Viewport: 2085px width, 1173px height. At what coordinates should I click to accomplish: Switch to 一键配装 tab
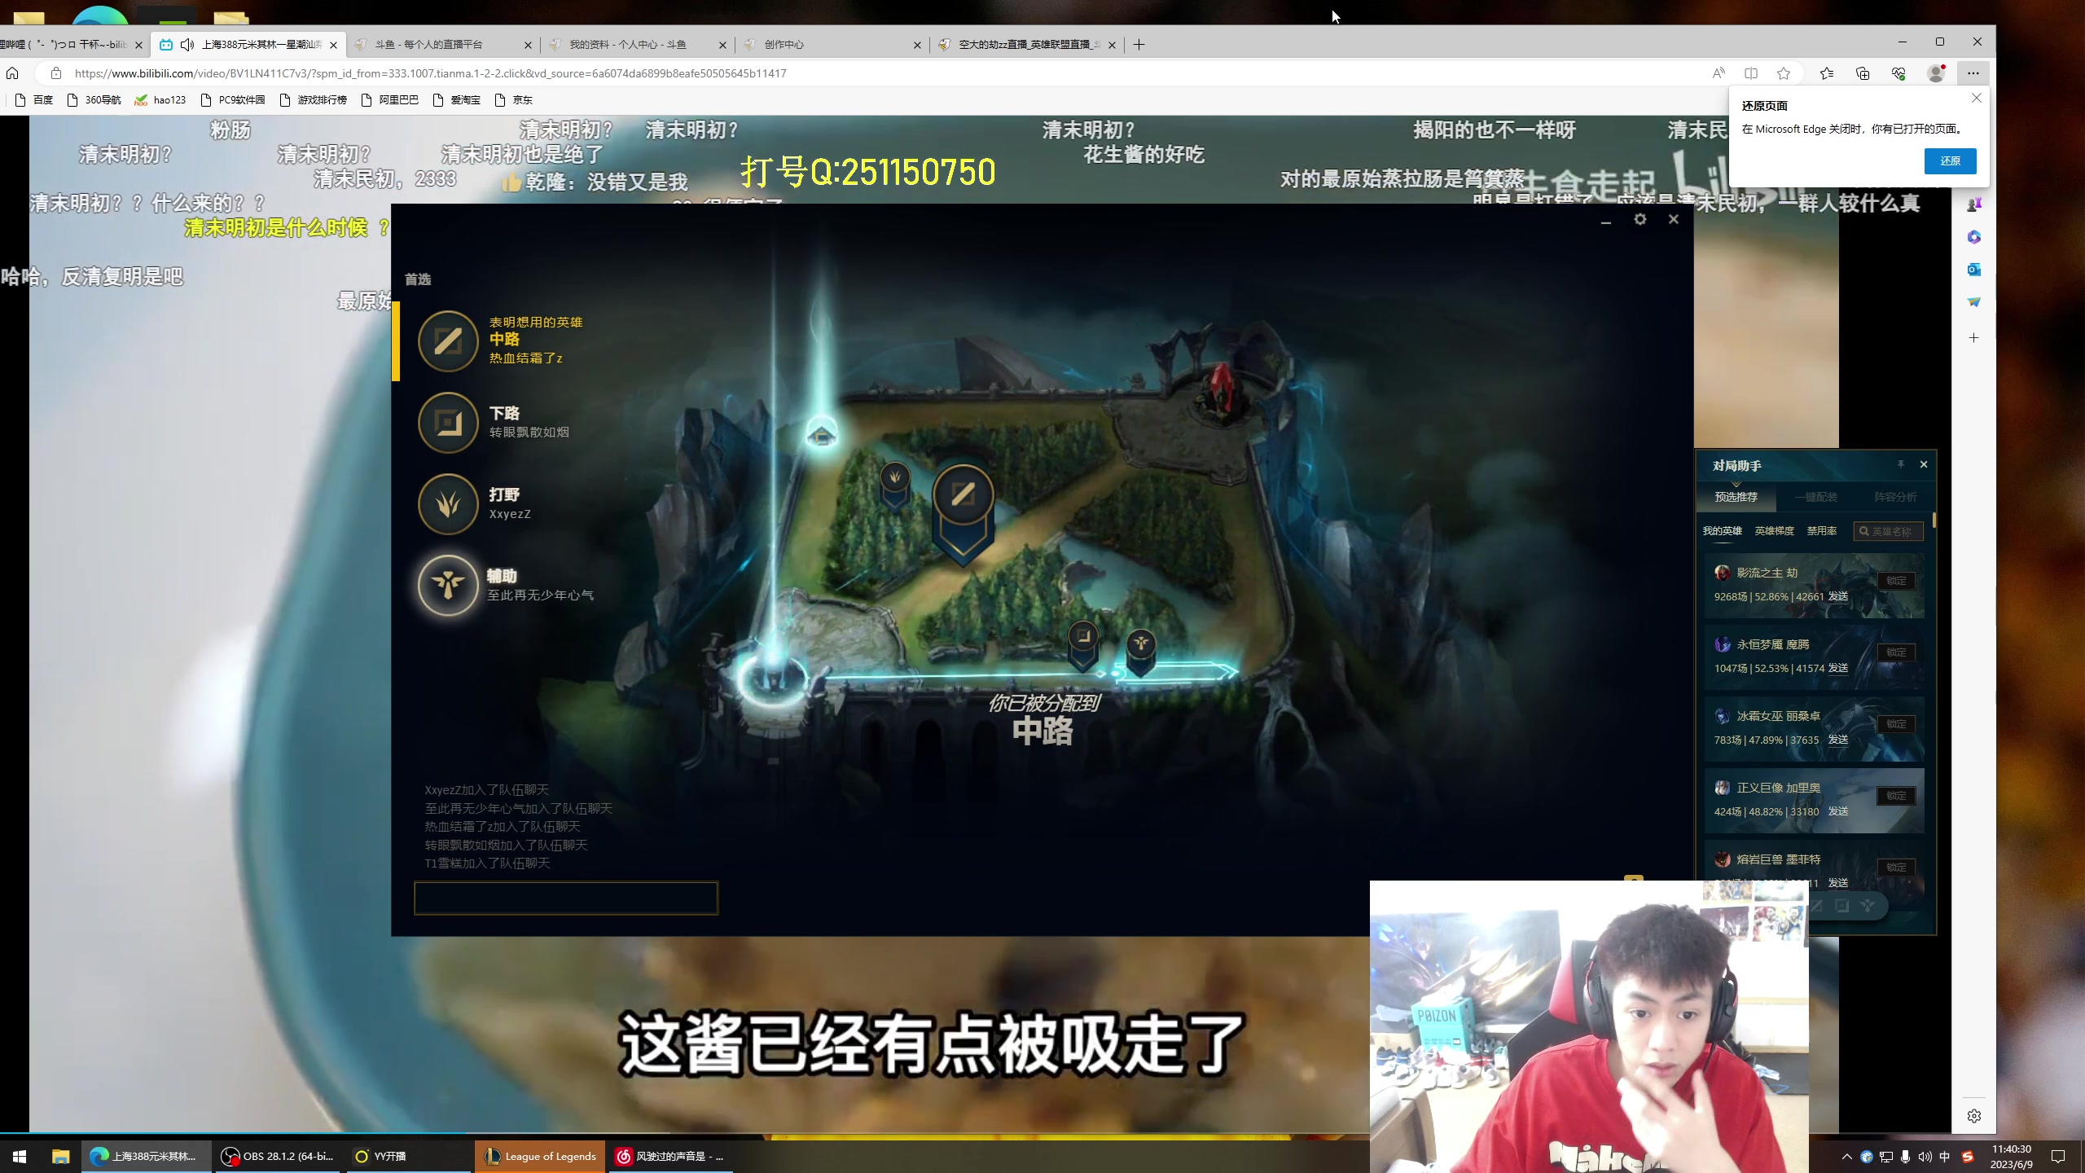[1816, 497]
